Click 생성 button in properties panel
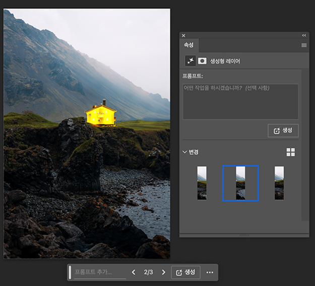 (283, 131)
